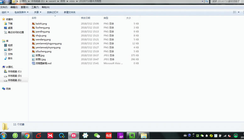244x140 pixels.
Task: Click refresh button beside the address bar
Action: [x=207, y=1]
